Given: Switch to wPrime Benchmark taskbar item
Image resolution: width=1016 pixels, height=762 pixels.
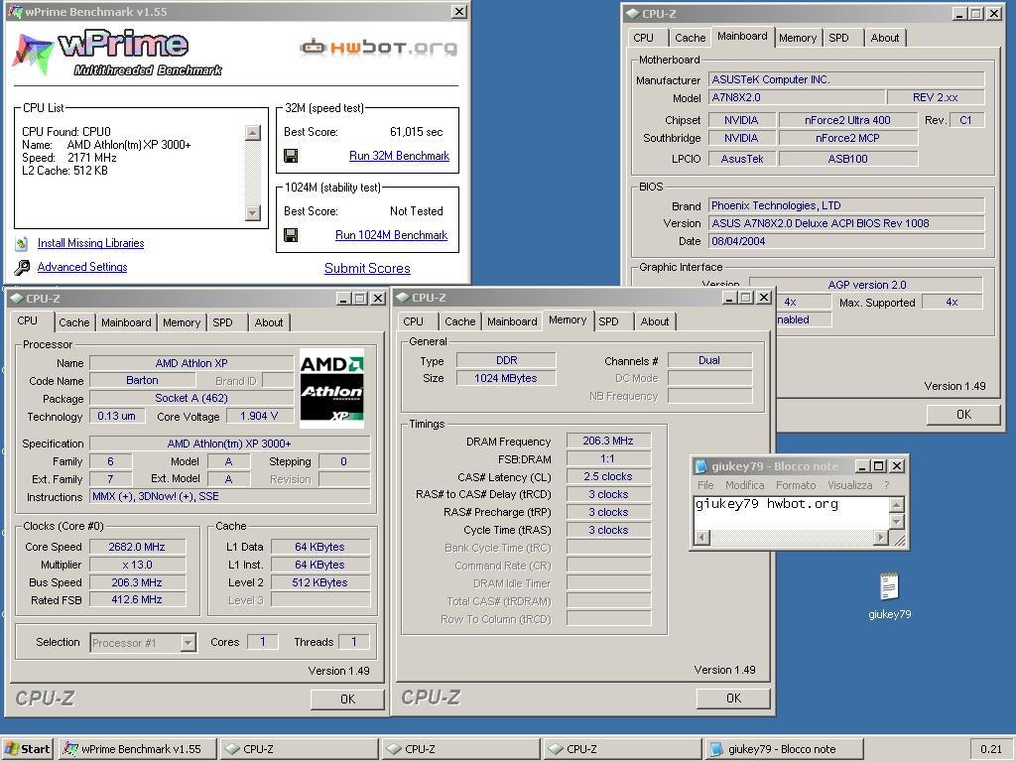Looking at the screenshot, I should [137, 749].
